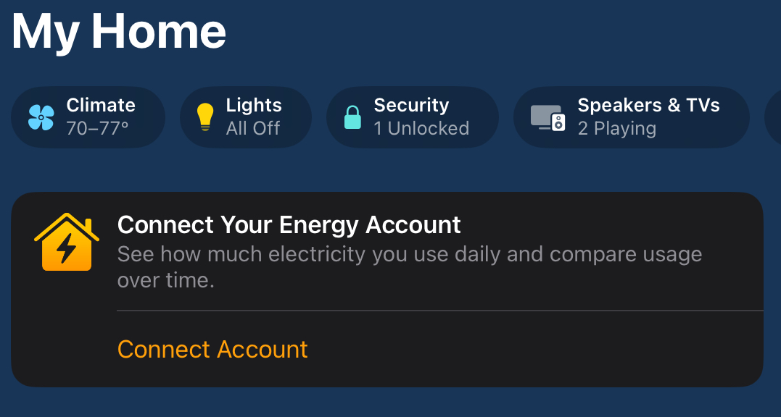Select the All Off lights status

[x=253, y=129]
